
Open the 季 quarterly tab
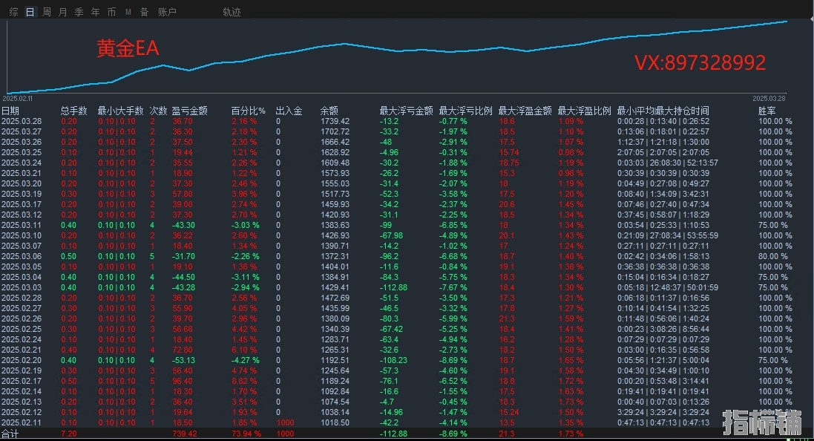79,12
